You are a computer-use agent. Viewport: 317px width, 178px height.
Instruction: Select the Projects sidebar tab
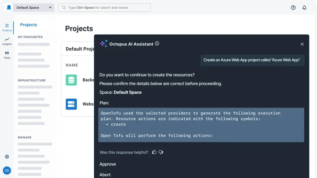7,27
